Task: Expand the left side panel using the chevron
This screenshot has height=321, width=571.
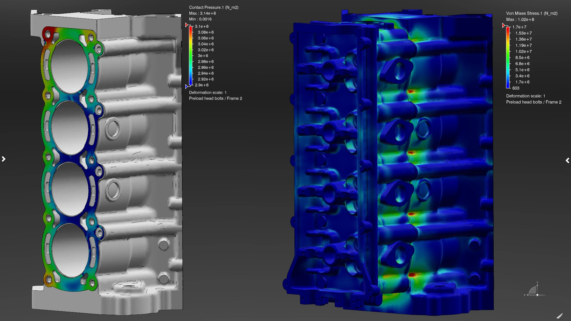Action: (4, 159)
